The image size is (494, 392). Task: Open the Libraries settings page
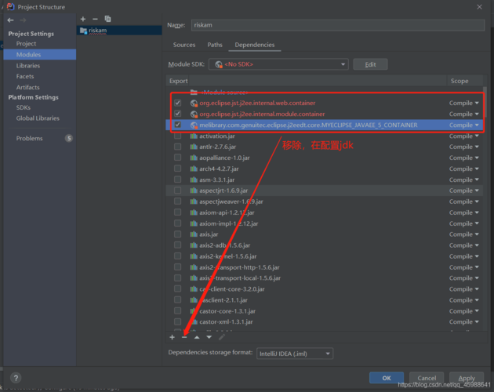pyautogui.click(x=28, y=66)
